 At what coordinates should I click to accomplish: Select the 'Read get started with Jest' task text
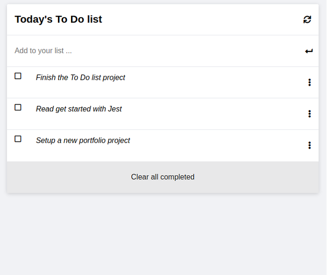click(78, 109)
